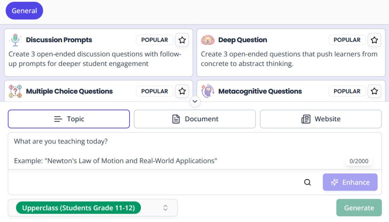Toggle favorite star on Multiple Choice Questions

point(182,91)
